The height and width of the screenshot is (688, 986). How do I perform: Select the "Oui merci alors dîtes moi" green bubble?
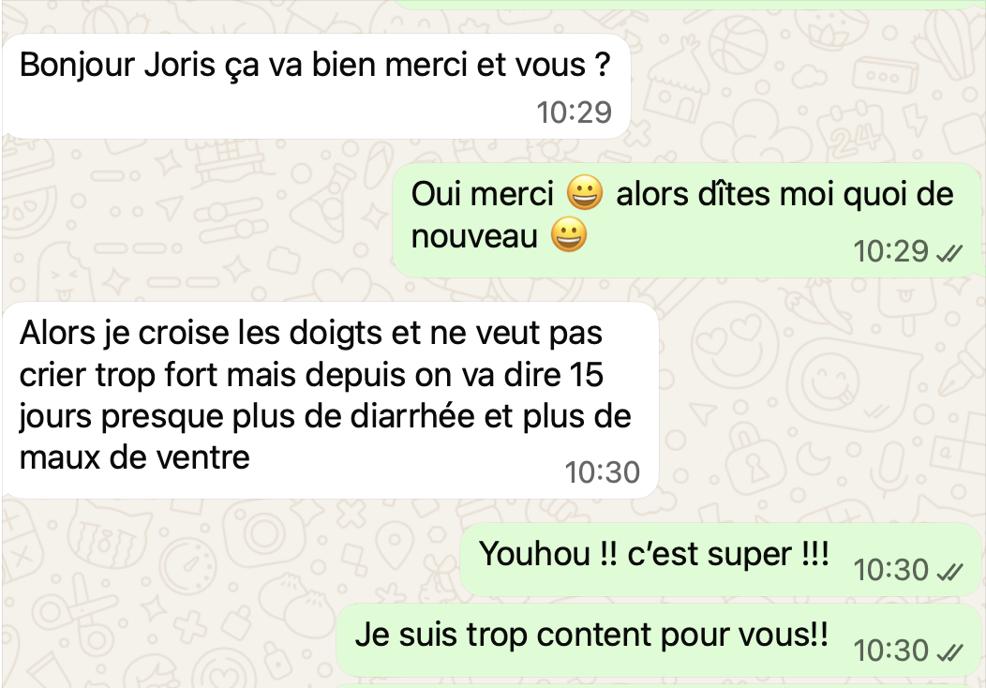(x=687, y=220)
